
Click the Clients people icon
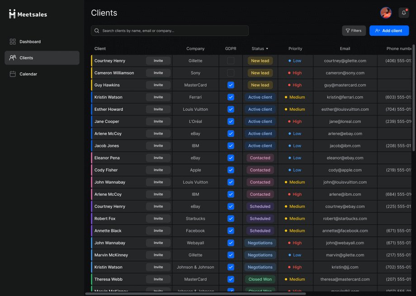point(13,57)
